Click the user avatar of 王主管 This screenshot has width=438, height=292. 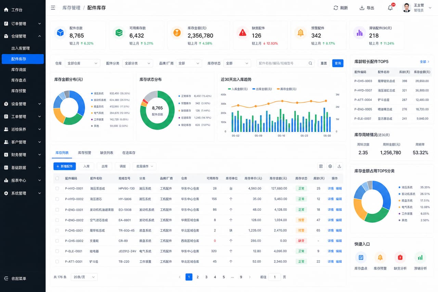pos(407,8)
